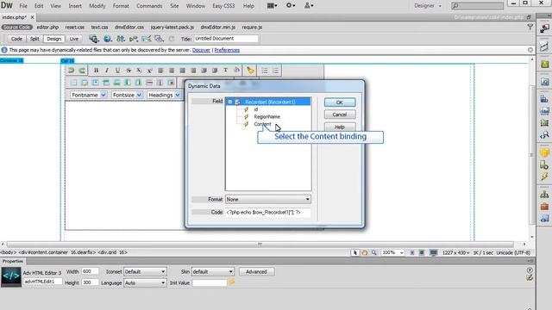
Task: Open the Language dropdown
Action: 145,282
